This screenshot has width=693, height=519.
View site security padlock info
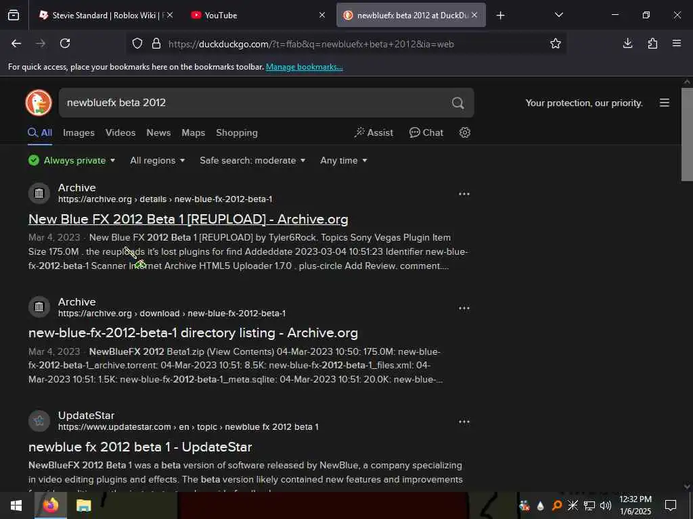[x=156, y=43]
